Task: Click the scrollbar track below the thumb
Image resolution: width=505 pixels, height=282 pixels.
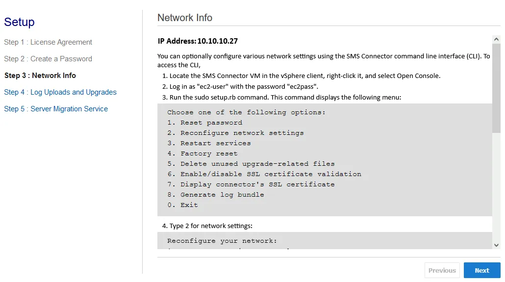Action: click(496, 186)
